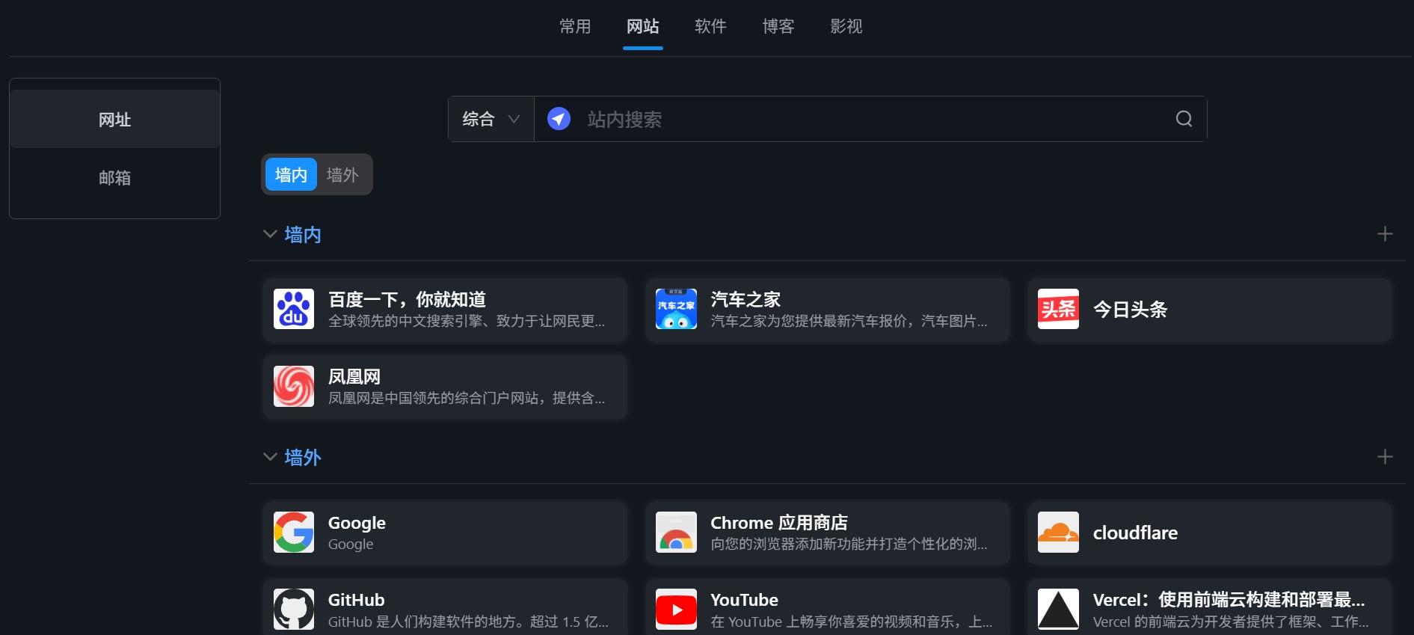Open 百度一下，你就知道 link
The image size is (1414, 635).
click(407, 300)
